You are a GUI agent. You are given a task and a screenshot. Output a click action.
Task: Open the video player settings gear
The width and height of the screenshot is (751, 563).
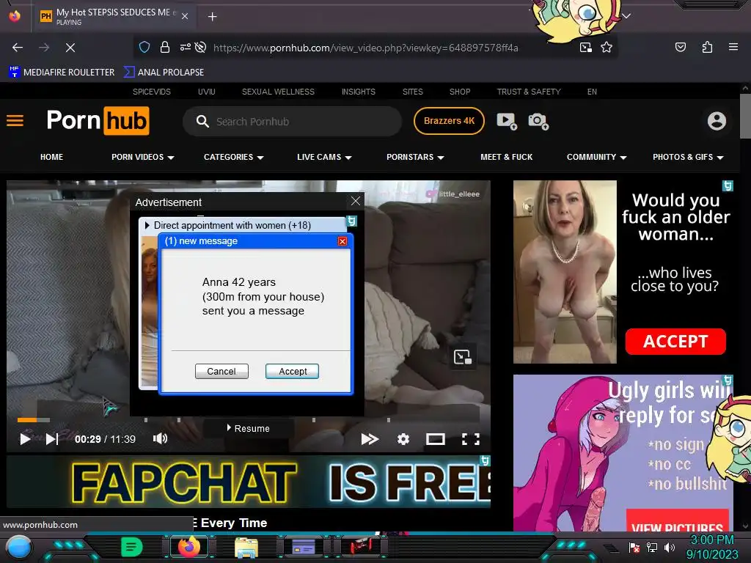[403, 439]
